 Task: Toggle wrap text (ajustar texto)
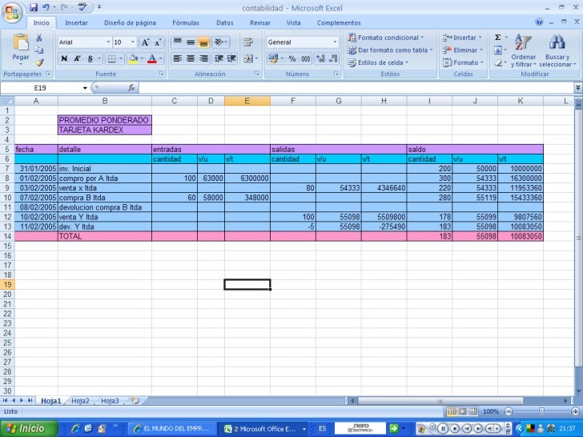click(248, 42)
